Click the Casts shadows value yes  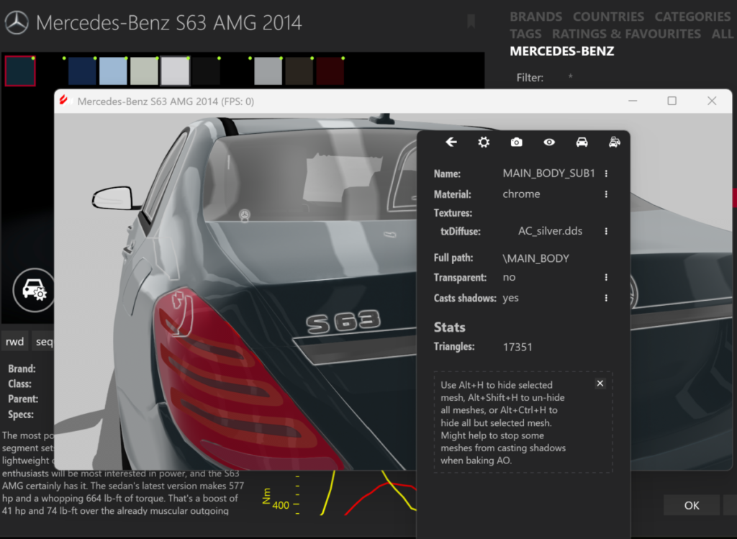tap(510, 298)
